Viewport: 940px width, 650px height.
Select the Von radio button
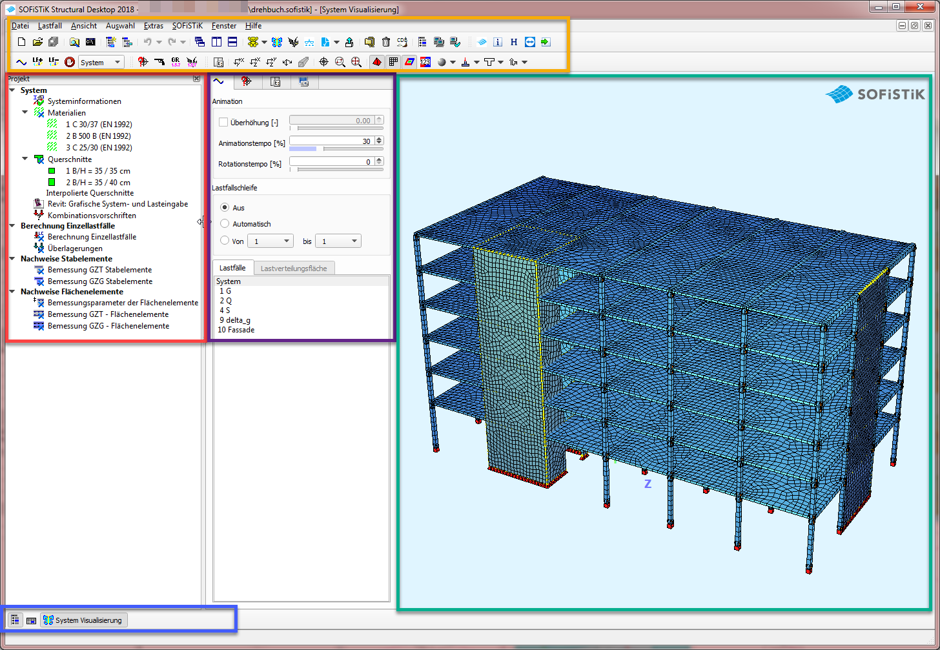(x=225, y=241)
